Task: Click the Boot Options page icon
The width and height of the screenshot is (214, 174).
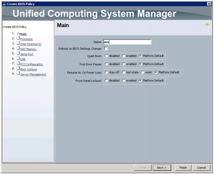Action: click(18, 68)
